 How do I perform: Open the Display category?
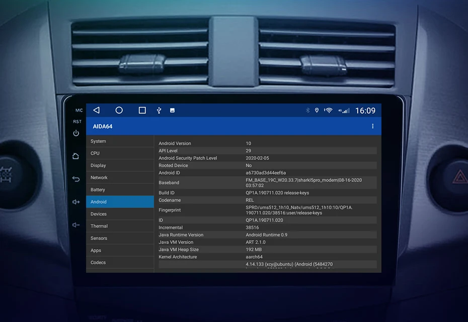(x=120, y=165)
